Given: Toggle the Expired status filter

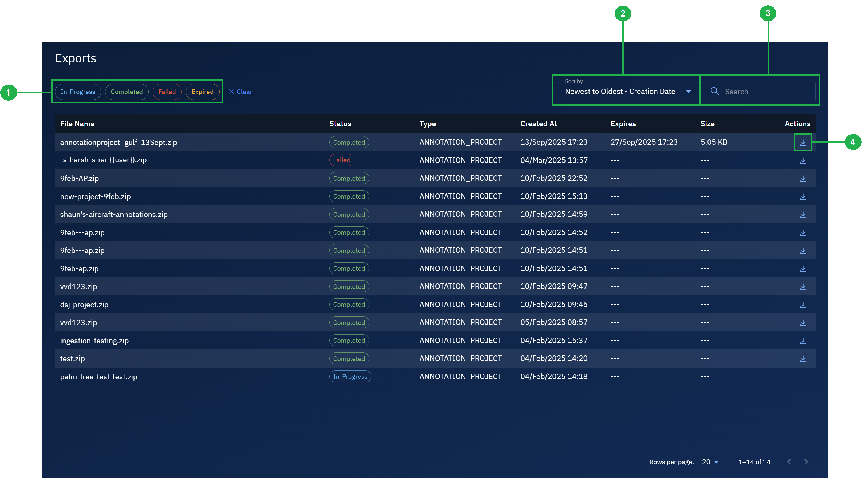Looking at the screenshot, I should point(202,92).
